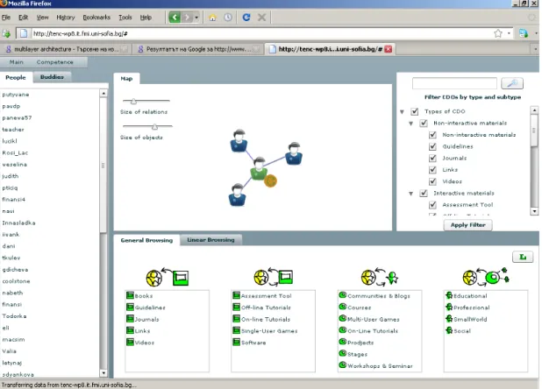Uncheck the Assessment Tool filter checkbox

tap(432, 205)
